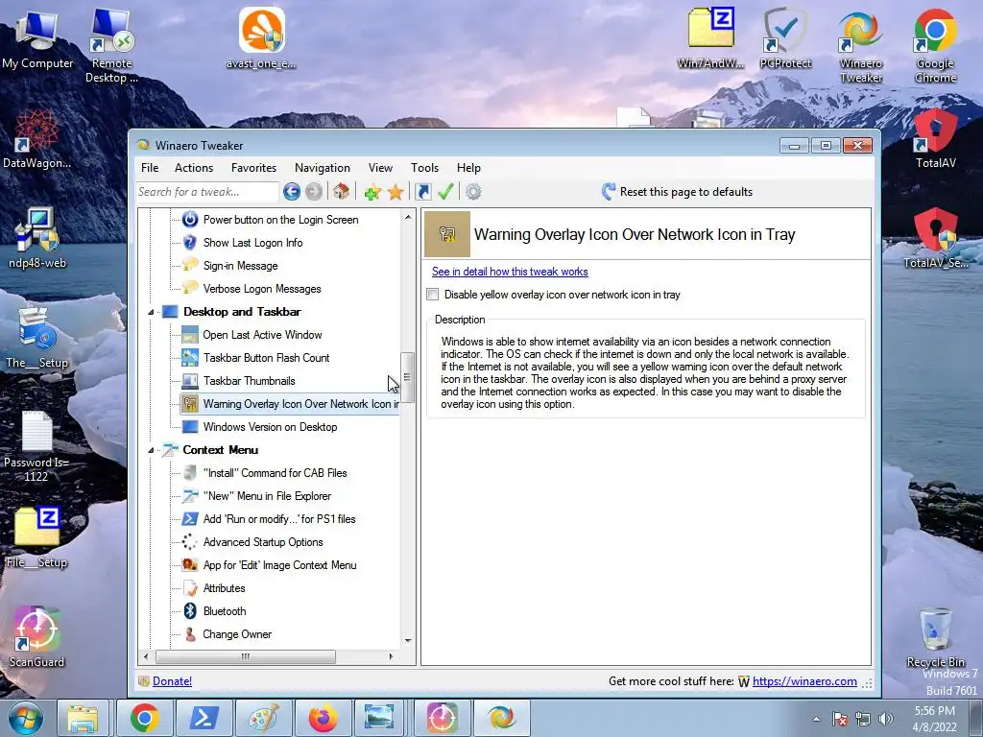The width and height of the screenshot is (983, 737).
Task: Click the tree scroll right arrow
Action: coord(392,656)
